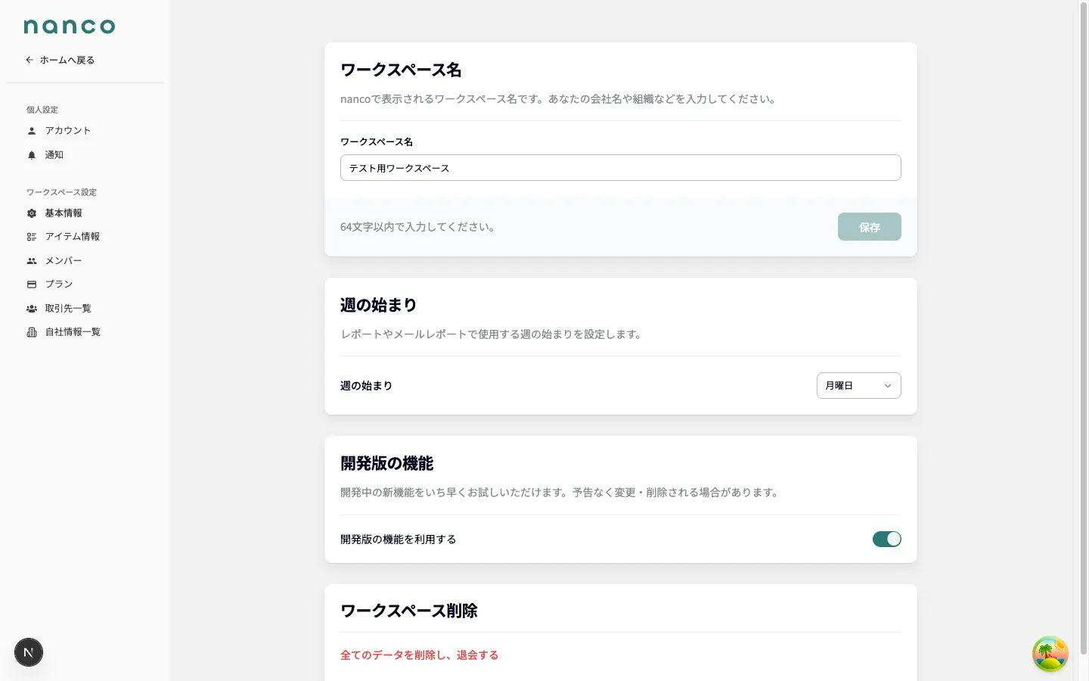This screenshot has width=1089, height=681.
Task: Click the chevron in 月曜日 dropdown
Action: click(888, 386)
